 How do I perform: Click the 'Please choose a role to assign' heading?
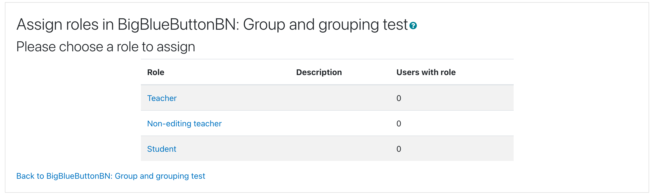tap(106, 47)
